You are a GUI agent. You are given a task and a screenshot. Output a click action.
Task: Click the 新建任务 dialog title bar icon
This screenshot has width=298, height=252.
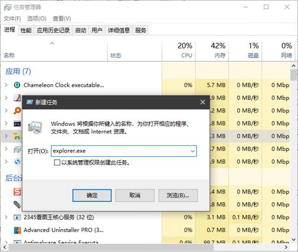point(30,102)
